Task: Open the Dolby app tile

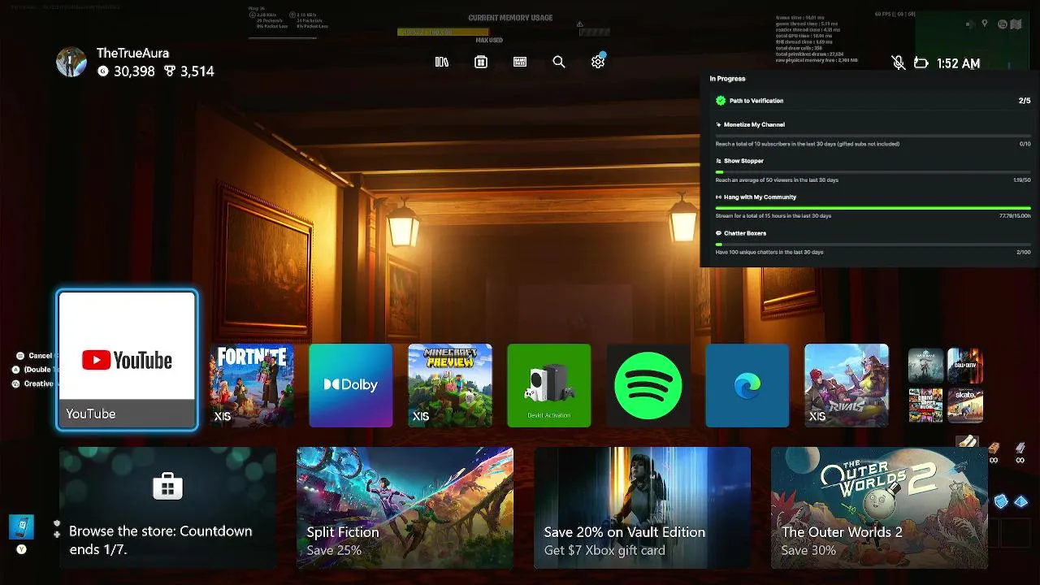Action: coord(351,385)
